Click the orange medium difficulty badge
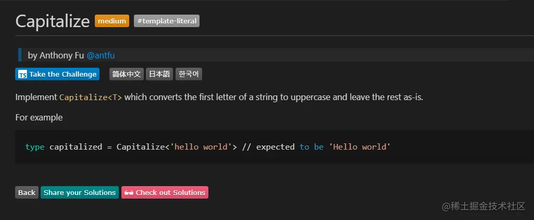534x220 pixels. 112,21
